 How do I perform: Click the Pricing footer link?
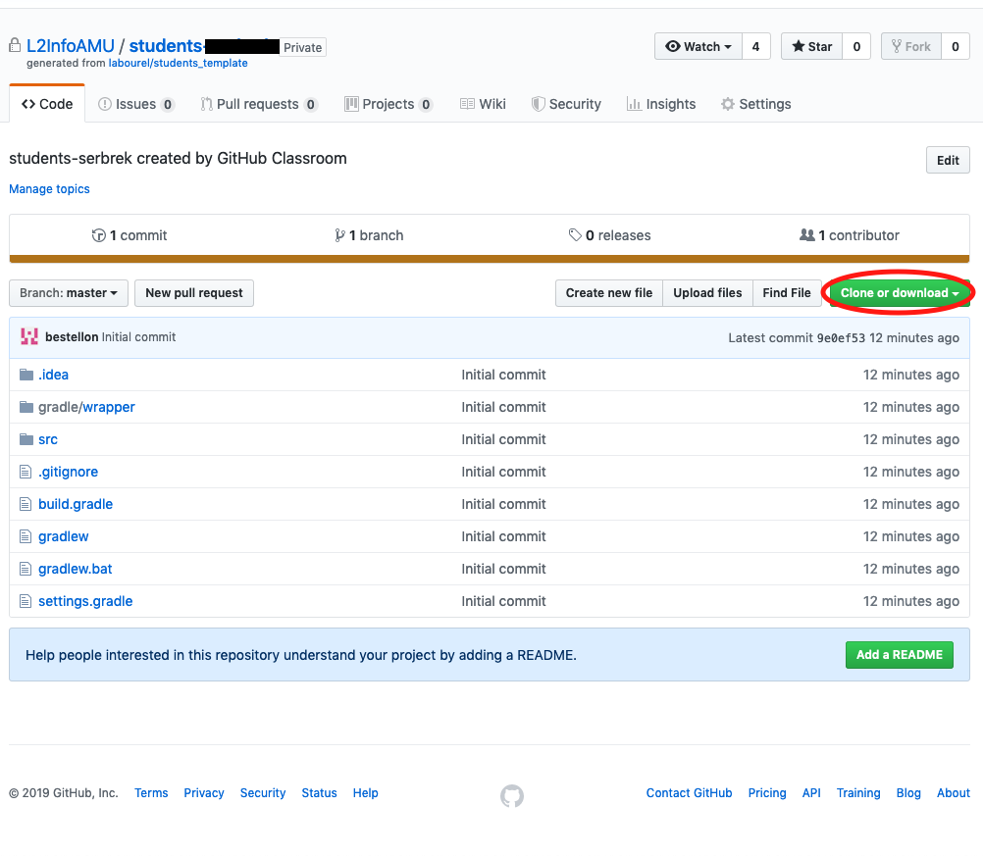point(767,793)
